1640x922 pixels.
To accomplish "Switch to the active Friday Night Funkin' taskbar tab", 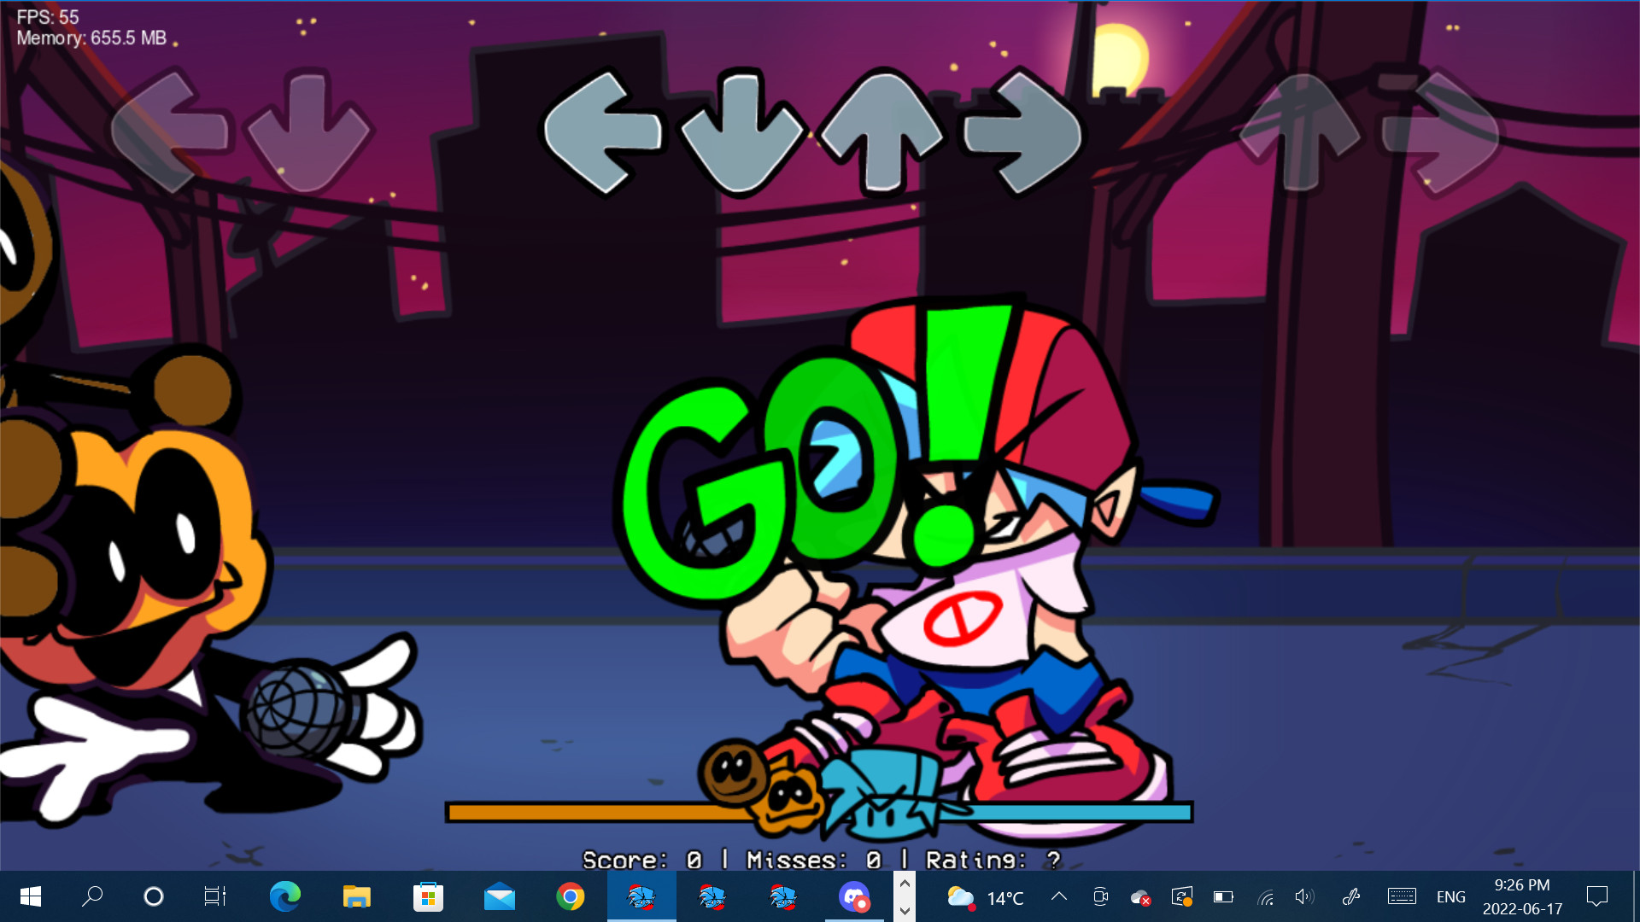I will click(641, 896).
